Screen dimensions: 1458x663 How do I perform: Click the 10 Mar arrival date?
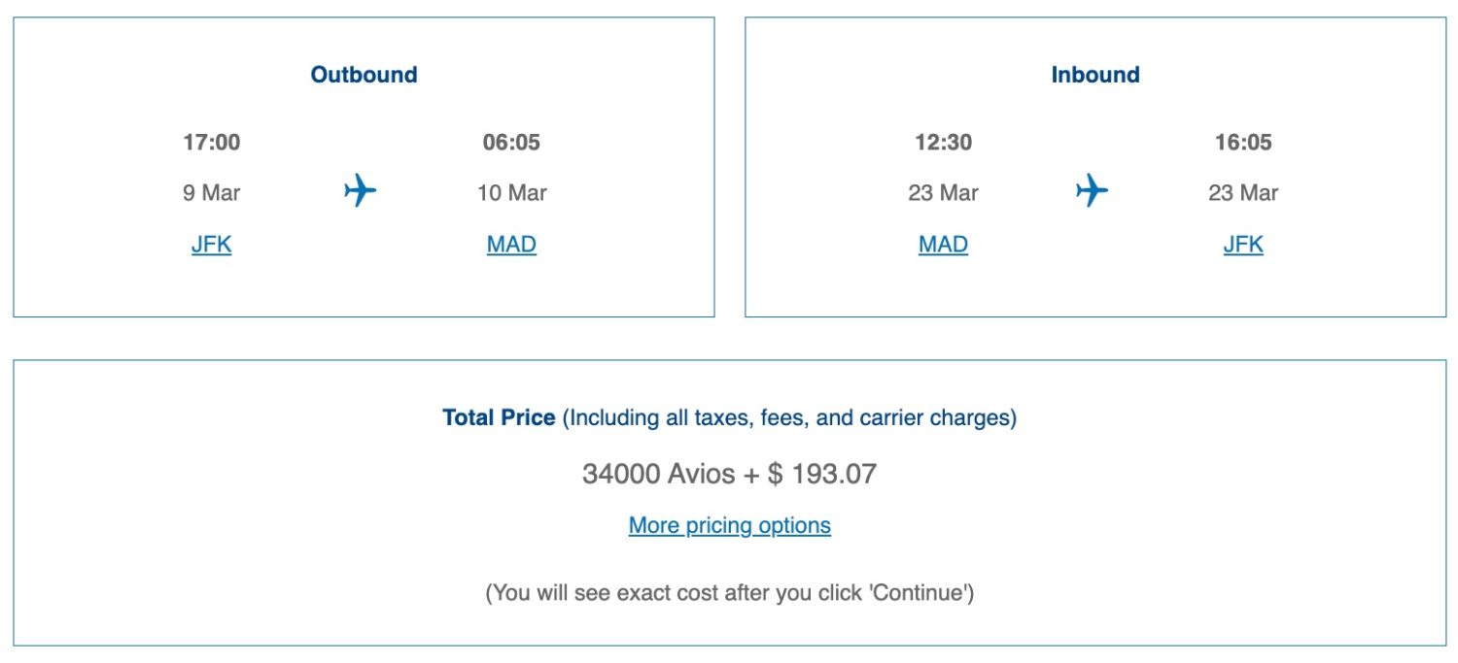510,192
